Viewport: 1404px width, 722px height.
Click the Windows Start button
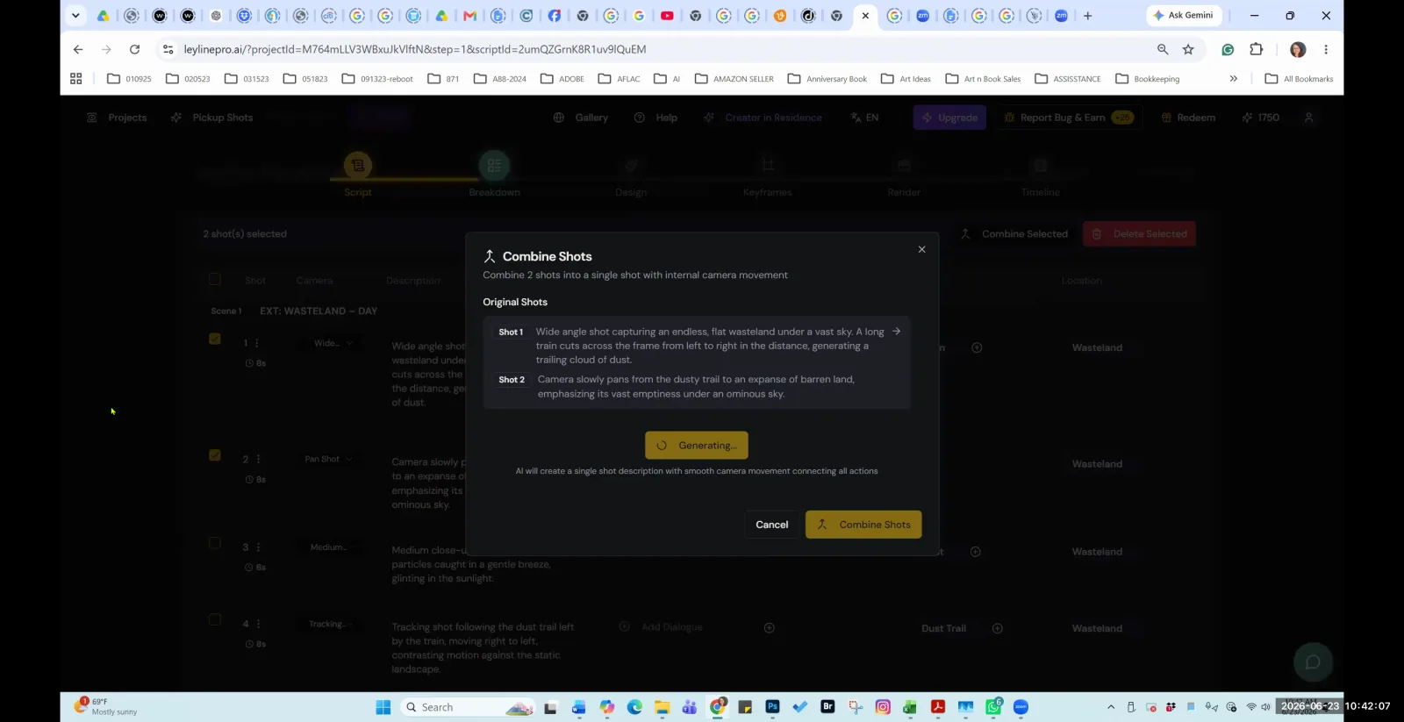383,707
